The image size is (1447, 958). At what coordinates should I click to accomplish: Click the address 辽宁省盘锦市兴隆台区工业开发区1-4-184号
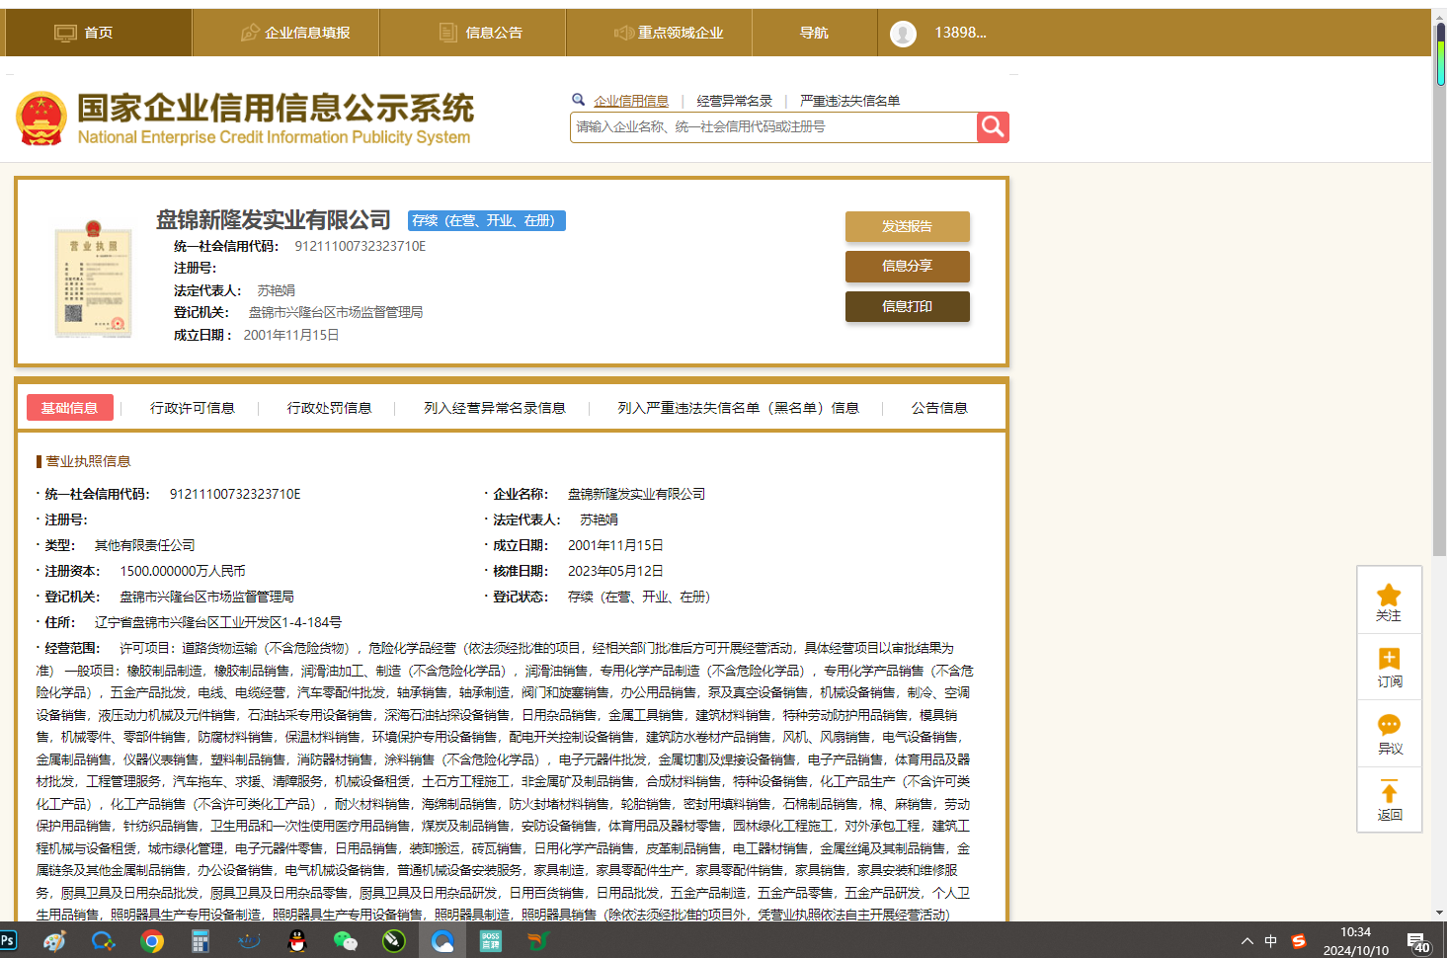[x=218, y=622]
